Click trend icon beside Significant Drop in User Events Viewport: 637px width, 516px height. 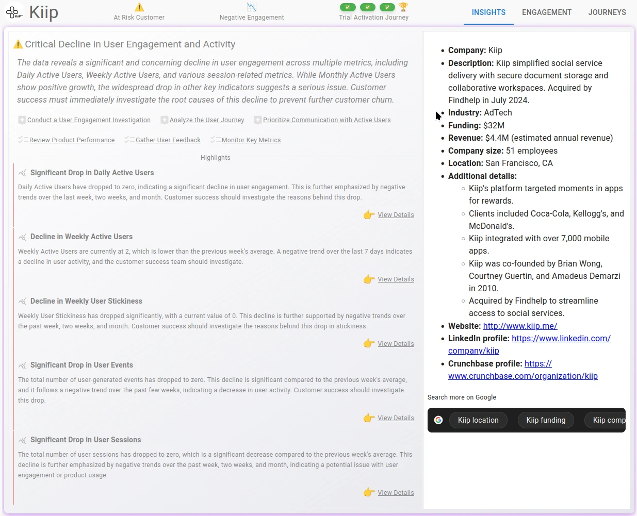click(x=22, y=365)
